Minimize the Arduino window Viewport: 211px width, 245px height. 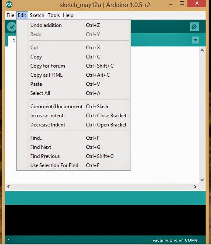click(171, 4)
